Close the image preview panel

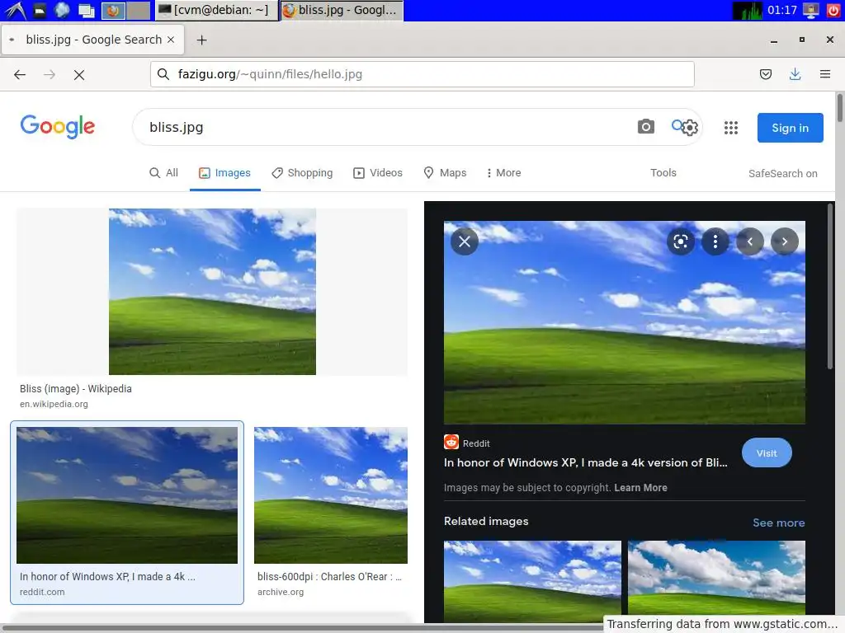point(465,241)
